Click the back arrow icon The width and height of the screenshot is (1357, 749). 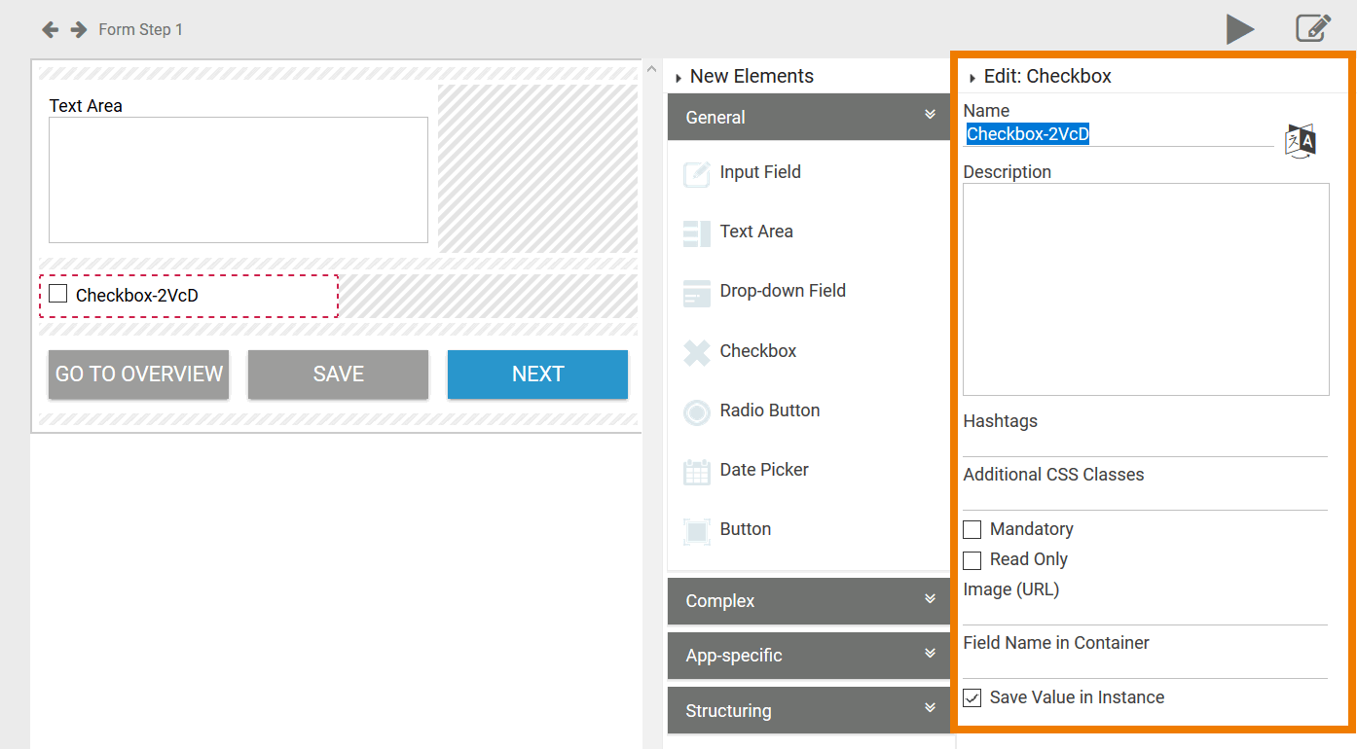click(x=50, y=29)
